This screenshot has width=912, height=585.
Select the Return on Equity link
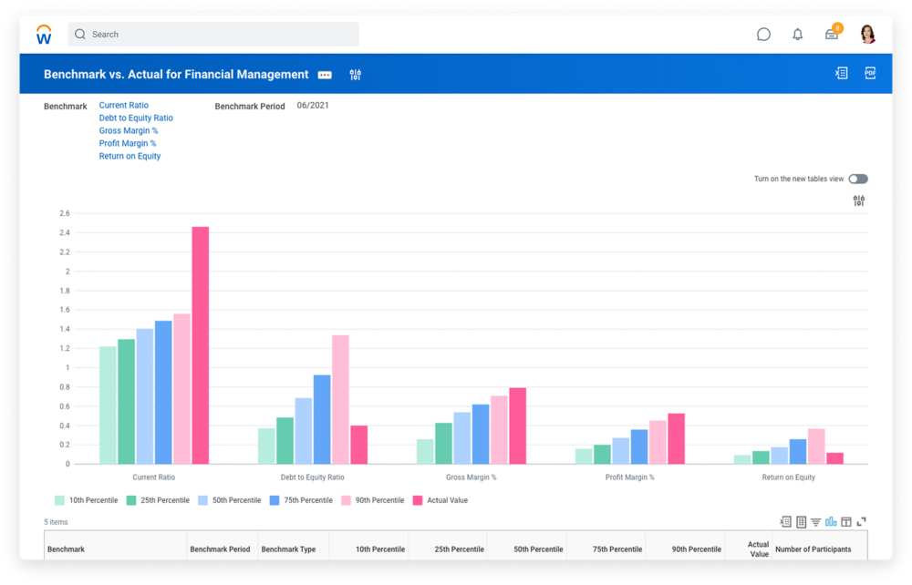[x=130, y=156]
